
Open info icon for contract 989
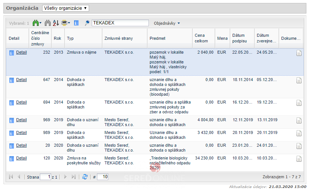point(12,133)
